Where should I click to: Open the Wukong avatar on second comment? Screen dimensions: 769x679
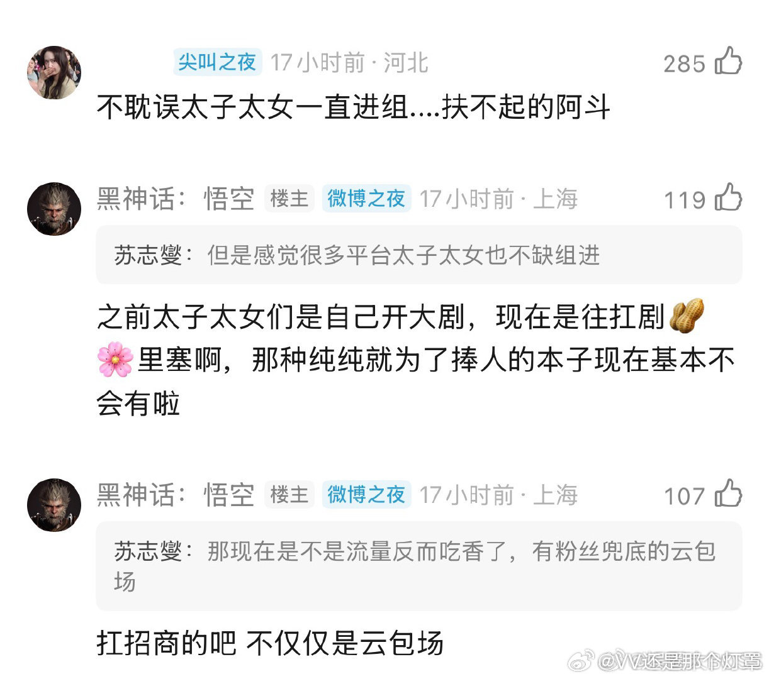tap(54, 209)
